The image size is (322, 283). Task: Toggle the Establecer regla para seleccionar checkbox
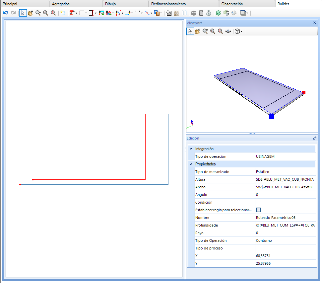coord(259,210)
